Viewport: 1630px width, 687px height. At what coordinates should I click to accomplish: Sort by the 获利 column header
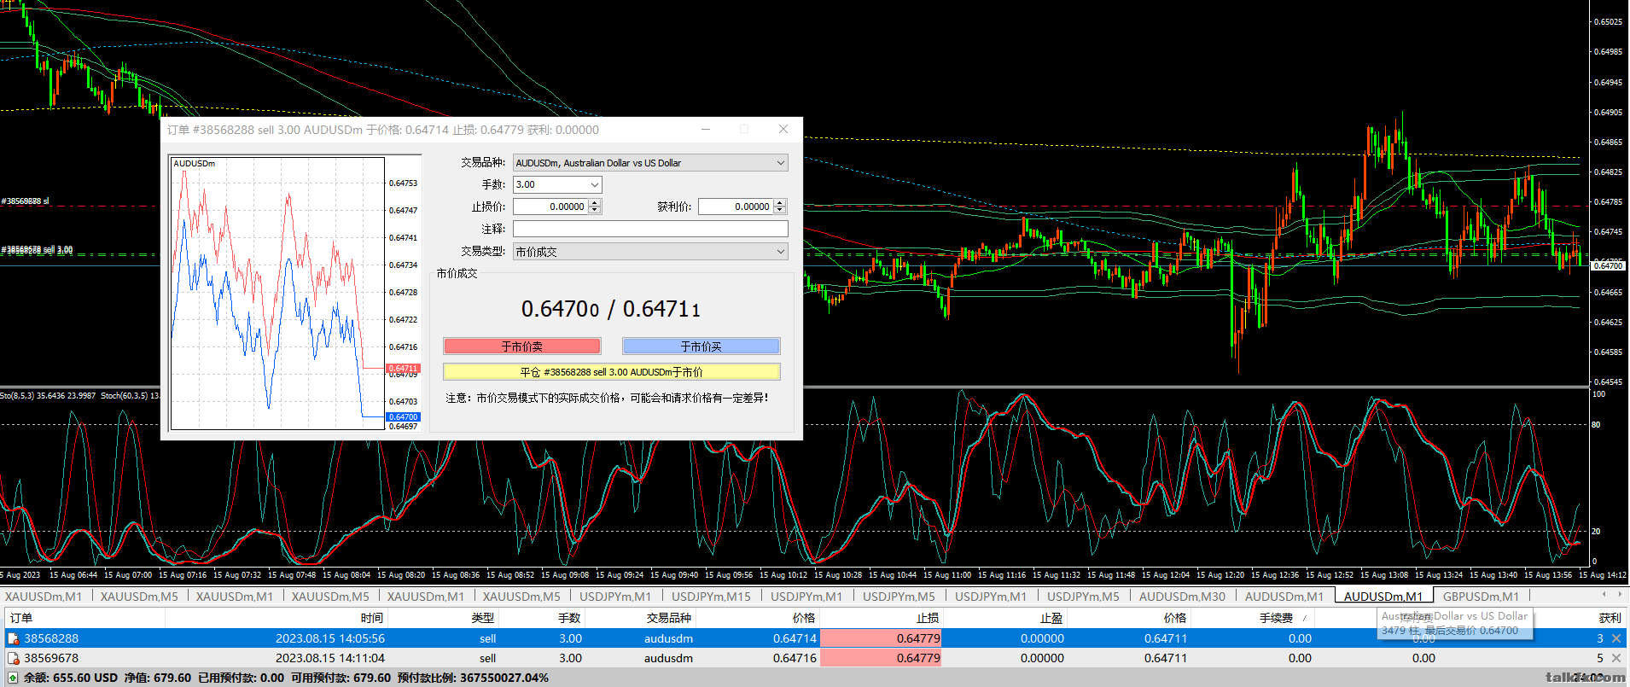tap(1610, 618)
